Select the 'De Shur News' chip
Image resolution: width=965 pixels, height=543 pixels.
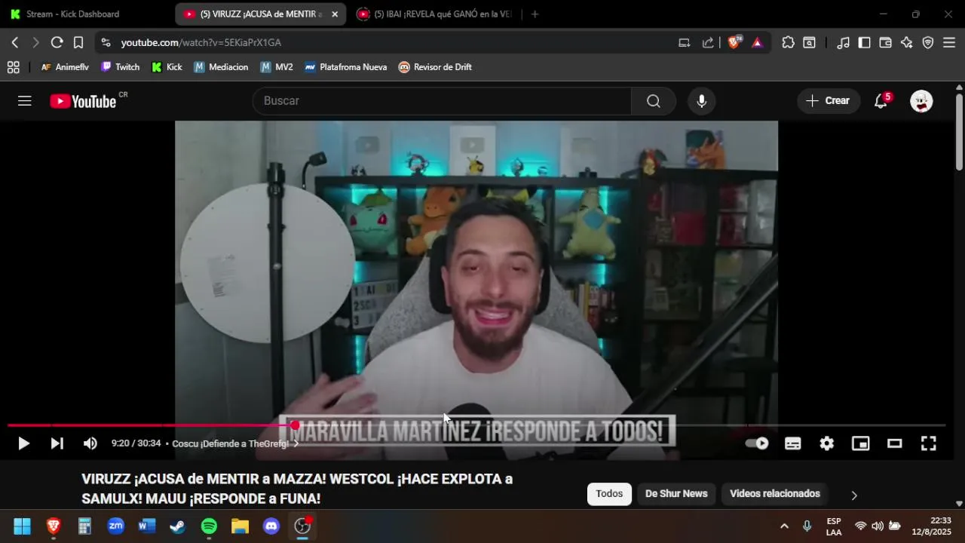[x=676, y=494]
